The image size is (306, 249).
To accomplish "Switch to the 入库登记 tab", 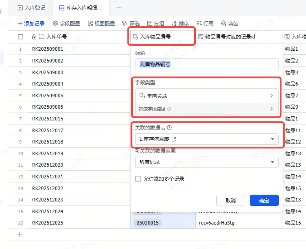I will click(x=32, y=8).
